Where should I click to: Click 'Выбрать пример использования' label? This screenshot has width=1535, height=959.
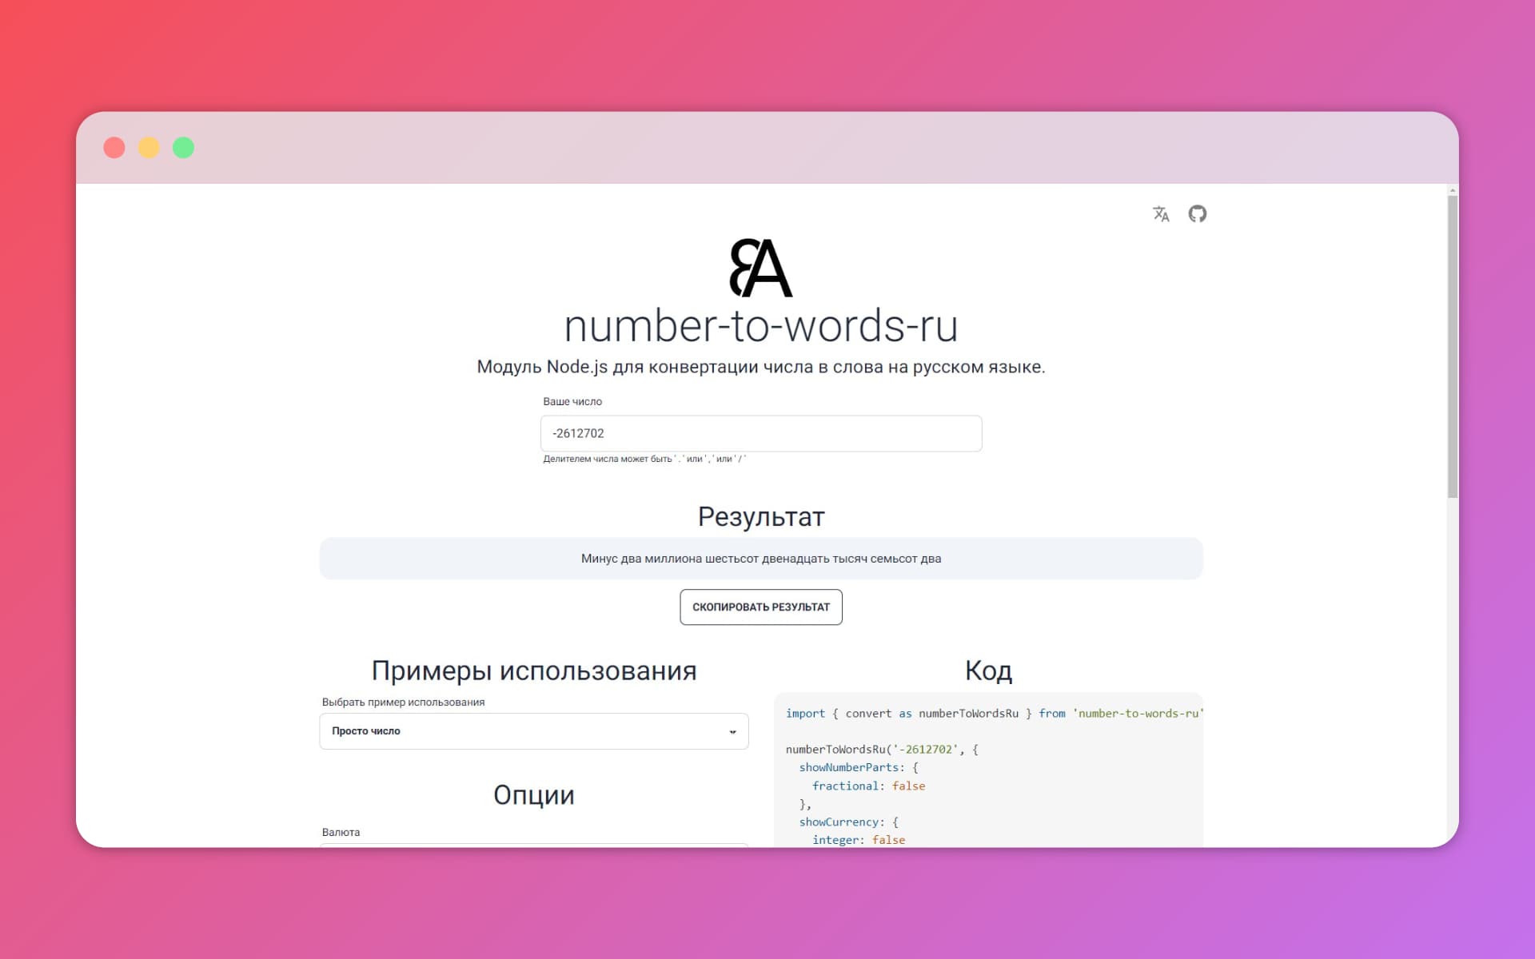[x=403, y=702]
